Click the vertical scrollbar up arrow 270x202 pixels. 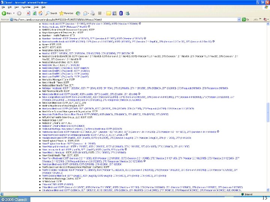268,24
